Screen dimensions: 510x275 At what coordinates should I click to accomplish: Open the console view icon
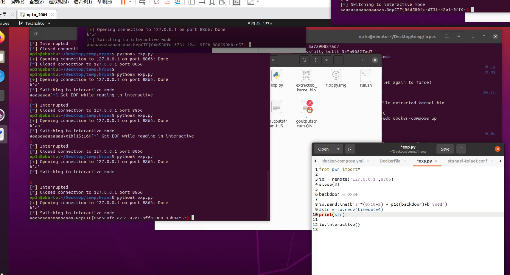click(236, 2)
